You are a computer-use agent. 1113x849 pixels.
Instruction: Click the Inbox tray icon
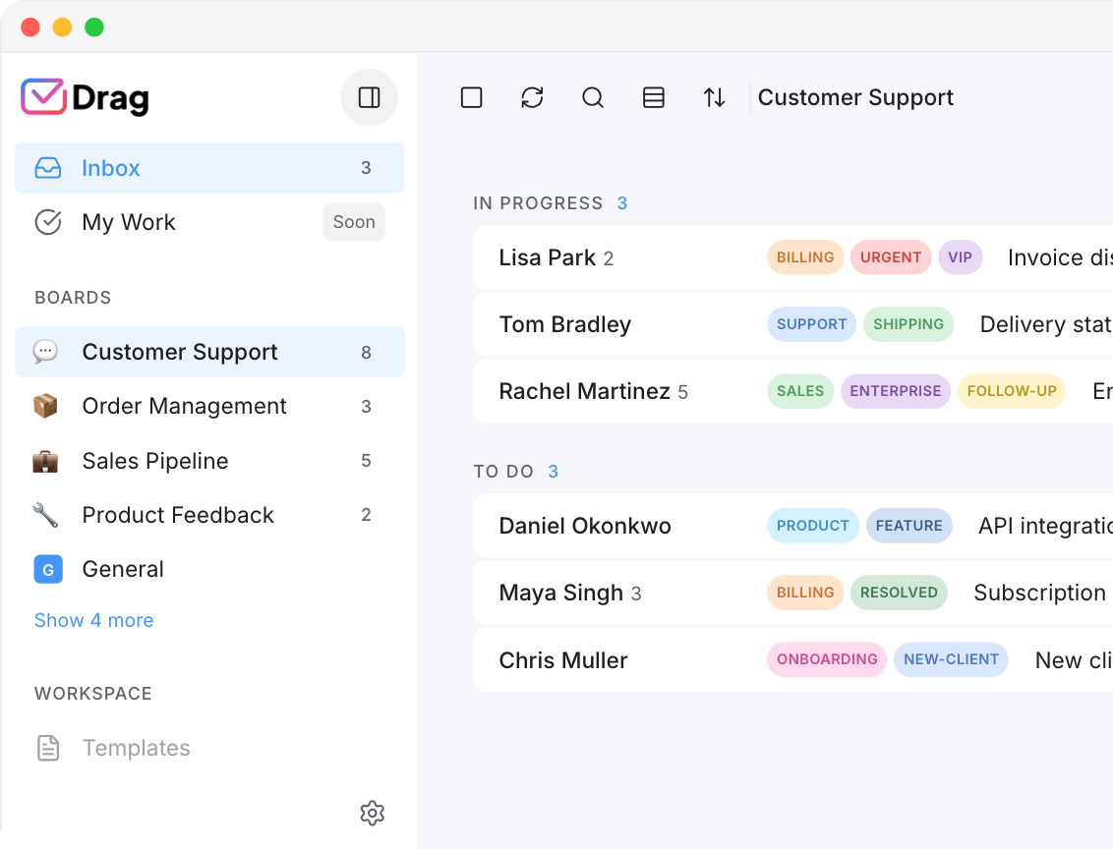[x=47, y=168]
